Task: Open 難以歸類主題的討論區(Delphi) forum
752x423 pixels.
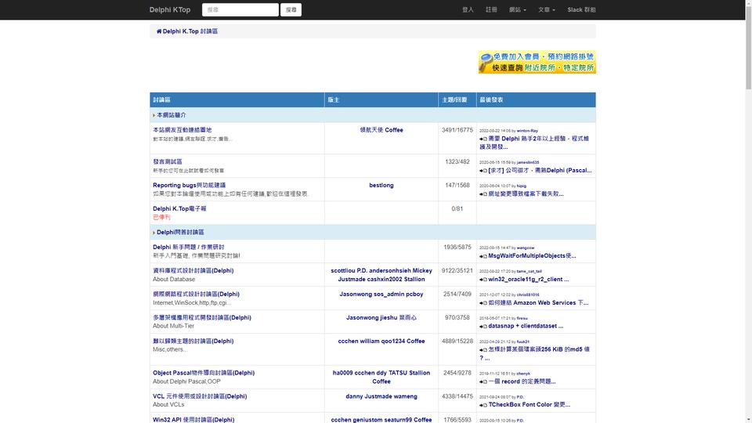Action: tap(193, 341)
